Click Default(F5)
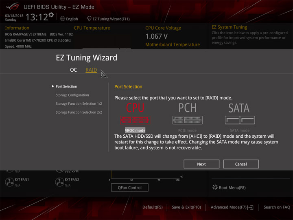The image size is (293, 220). pyautogui.click(x=153, y=207)
